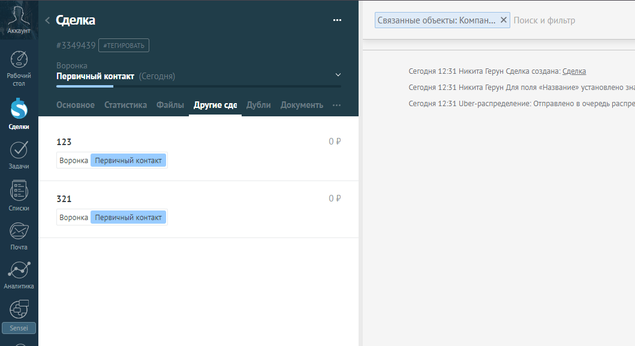Open the Сделка link in the feed

(x=574, y=71)
